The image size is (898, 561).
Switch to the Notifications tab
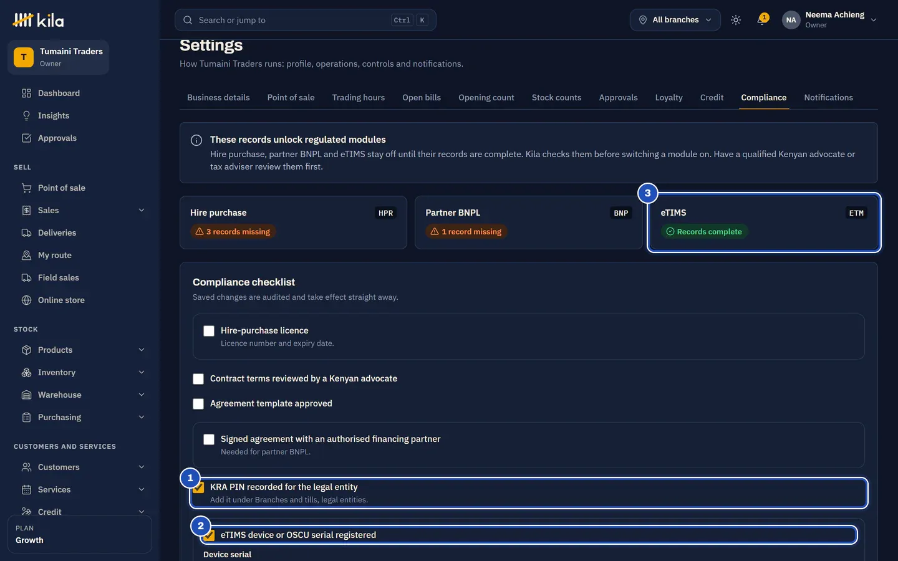click(x=828, y=97)
